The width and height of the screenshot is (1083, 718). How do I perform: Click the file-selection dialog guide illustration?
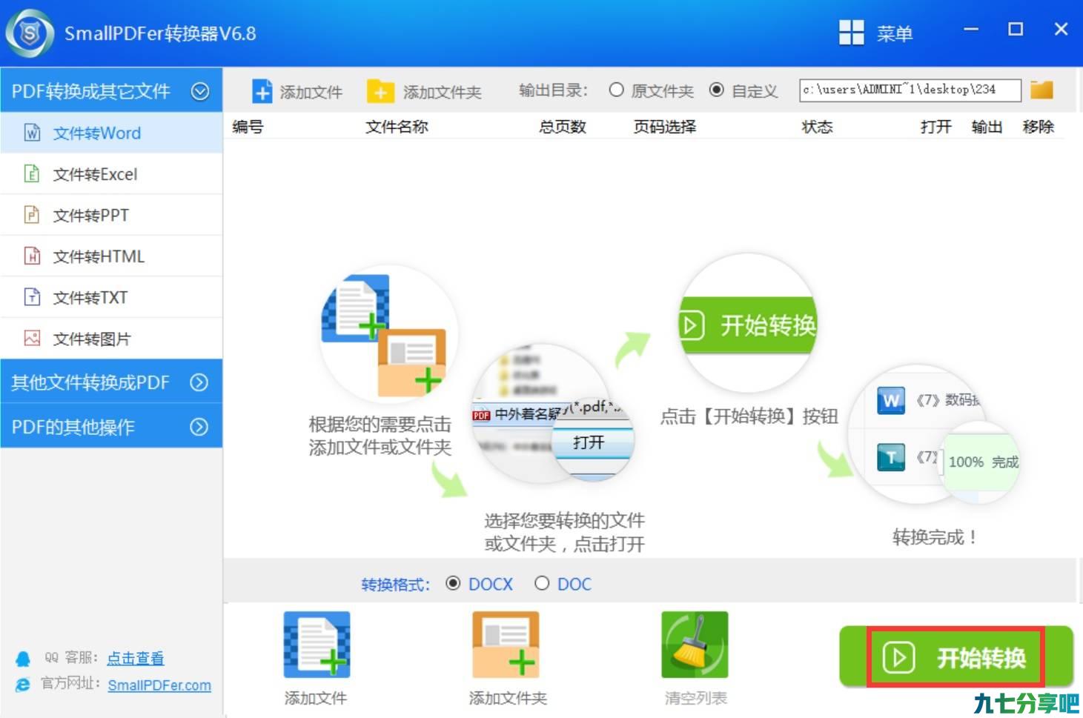point(553,414)
